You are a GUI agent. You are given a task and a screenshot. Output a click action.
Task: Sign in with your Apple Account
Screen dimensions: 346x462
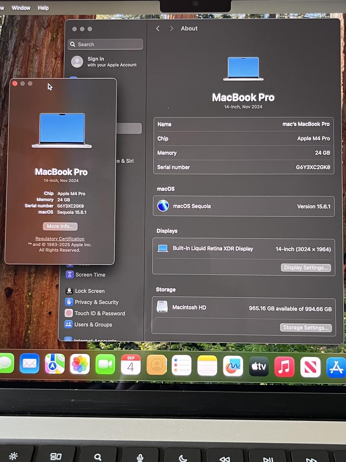[x=104, y=62]
